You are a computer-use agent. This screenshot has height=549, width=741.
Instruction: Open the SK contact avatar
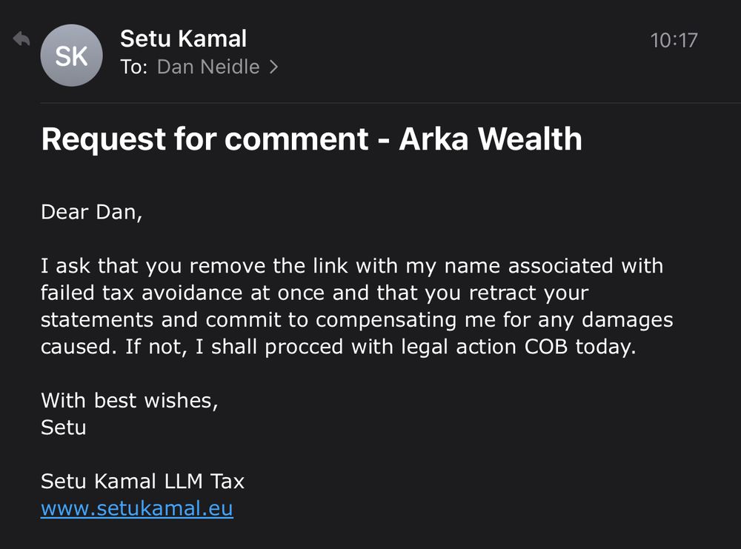(71, 56)
